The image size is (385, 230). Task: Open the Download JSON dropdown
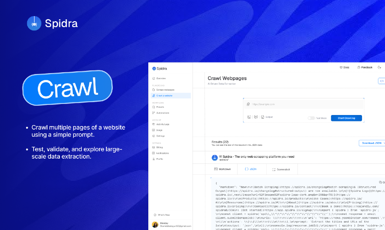(372, 143)
